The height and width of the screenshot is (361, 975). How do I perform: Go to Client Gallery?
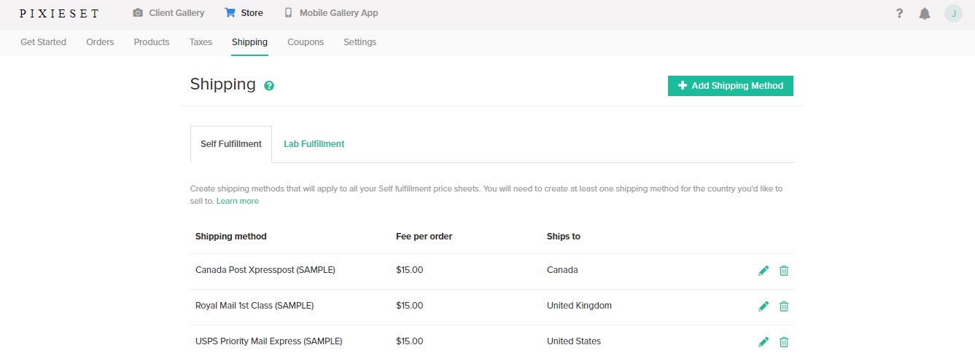coord(168,13)
